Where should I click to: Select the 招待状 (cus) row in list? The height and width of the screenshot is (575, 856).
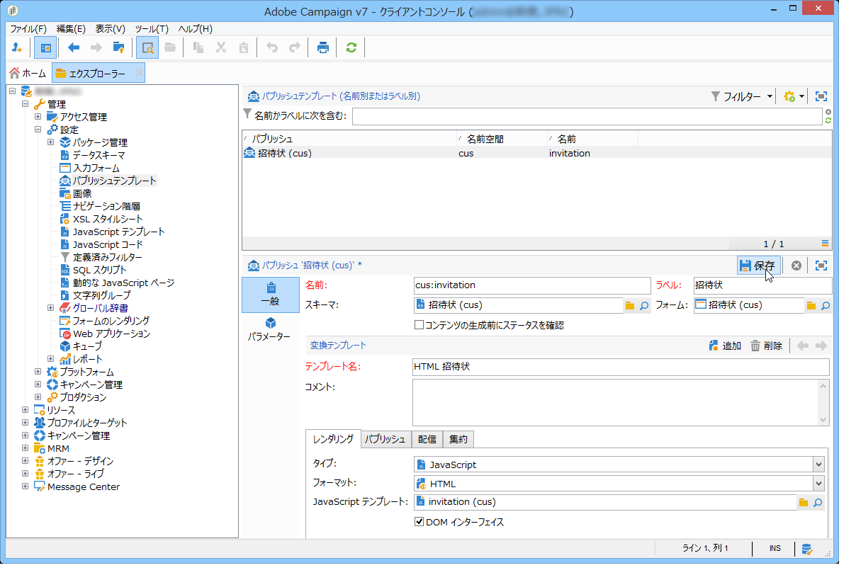pos(536,153)
